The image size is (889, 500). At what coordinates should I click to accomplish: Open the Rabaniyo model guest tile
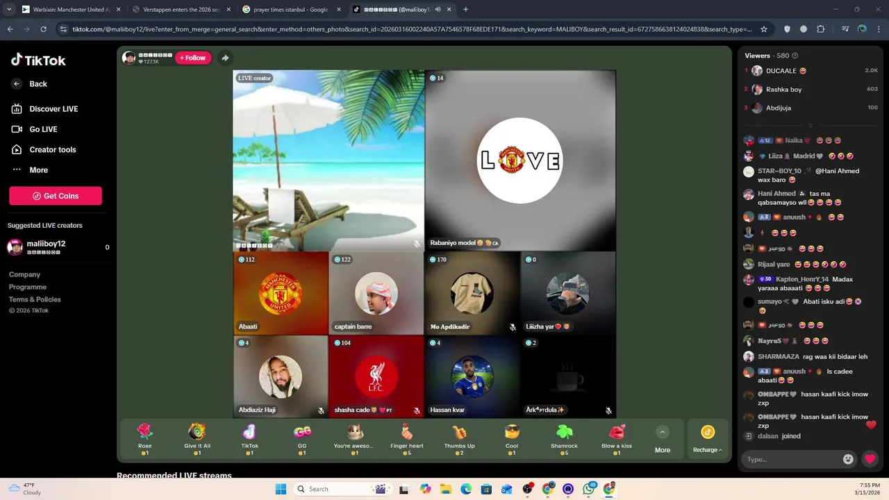pos(520,160)
